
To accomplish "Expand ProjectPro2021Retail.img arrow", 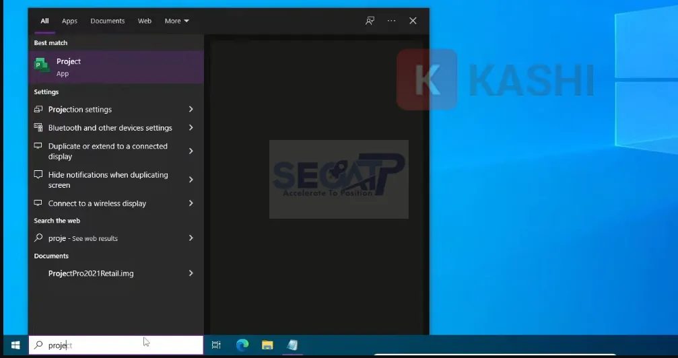I will [191, 273].
